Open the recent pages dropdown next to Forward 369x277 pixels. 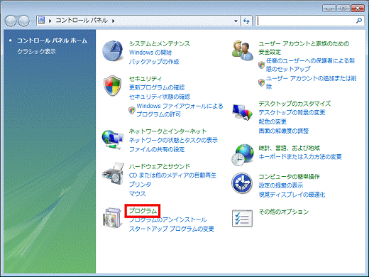[33, 21]
